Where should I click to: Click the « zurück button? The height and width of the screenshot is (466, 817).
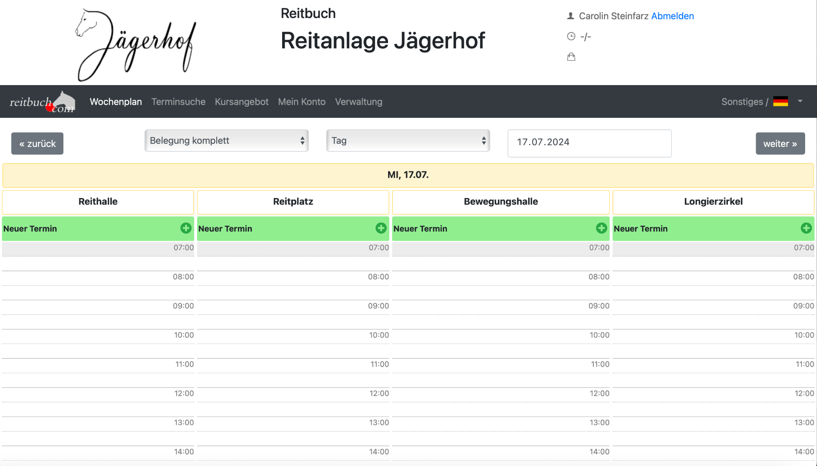[x=37, y=144]
